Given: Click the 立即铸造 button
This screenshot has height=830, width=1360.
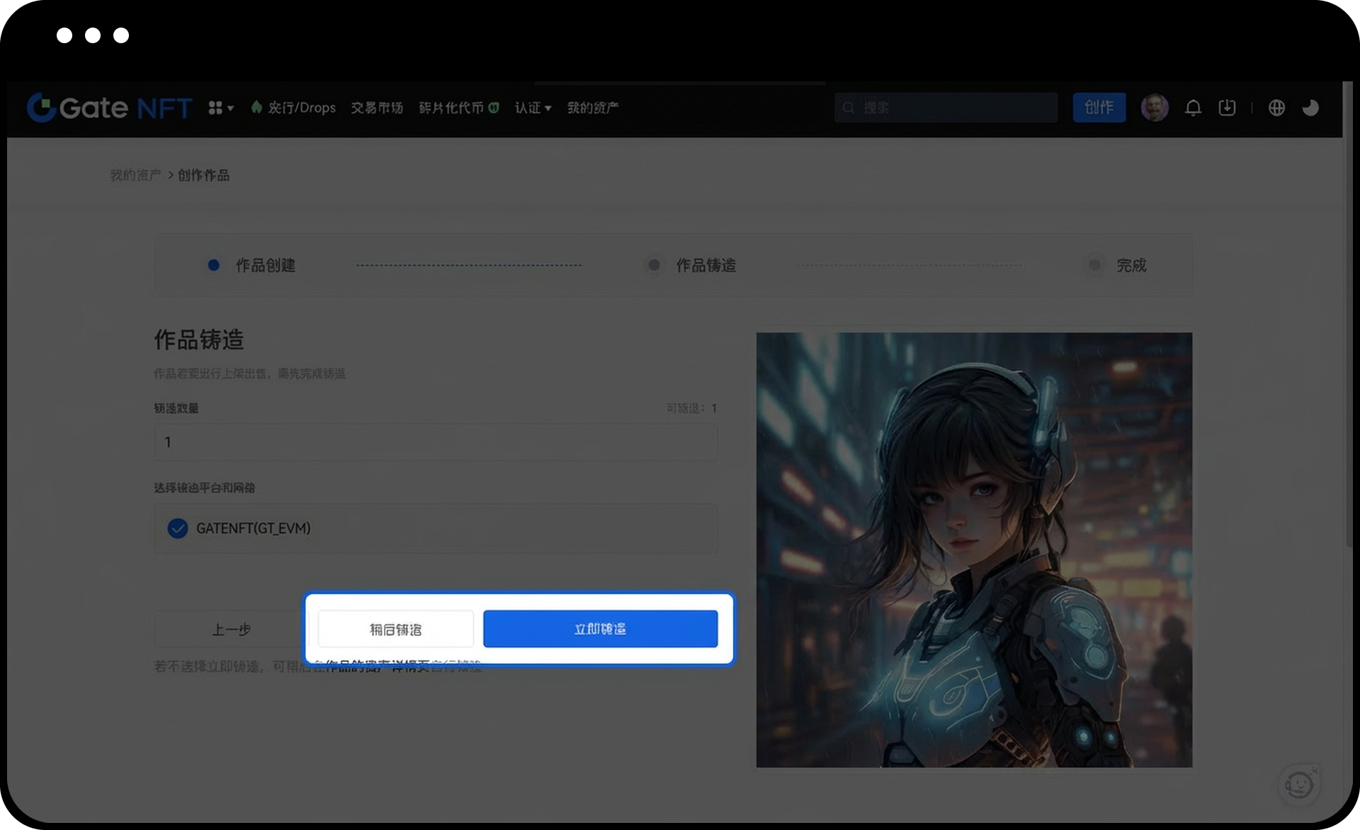Looking at the screenshot, I should tap(600, 629).
